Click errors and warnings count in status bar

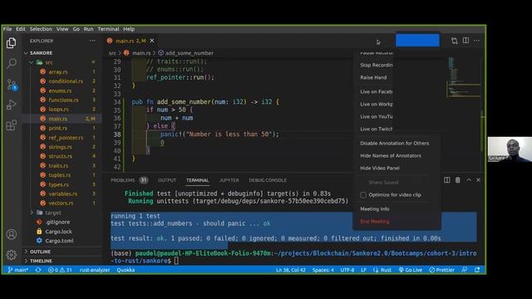coord(60,270)
